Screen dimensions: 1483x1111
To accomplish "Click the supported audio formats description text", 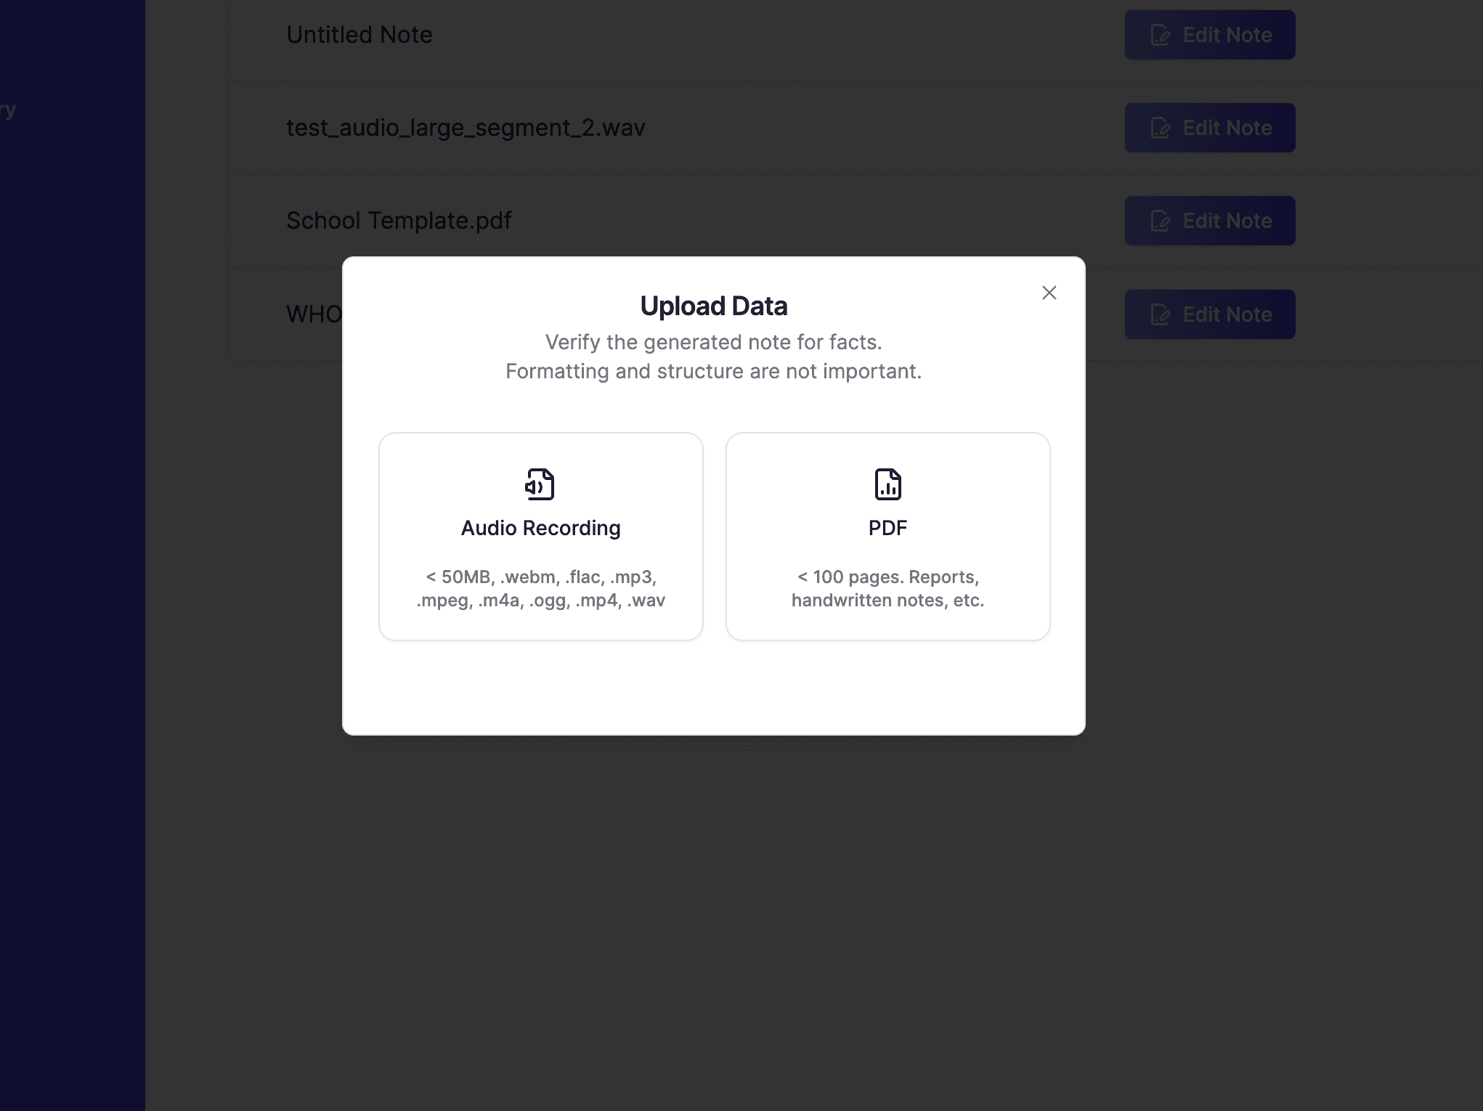I will 540,588.
